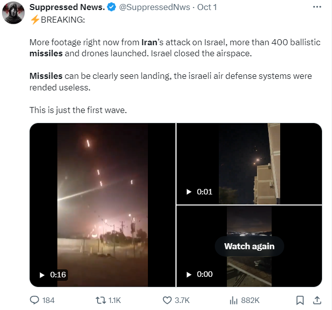Click the reply comment icon
Viewport: 332px width, 310px height.
[x=35, y=300]
